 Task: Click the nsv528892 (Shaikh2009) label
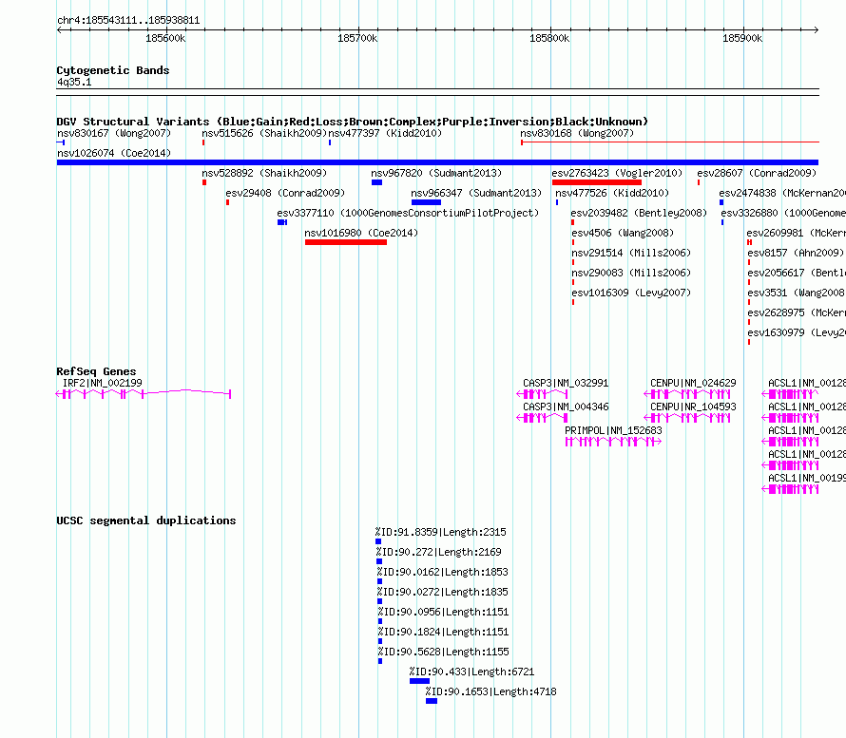(264, 173)
